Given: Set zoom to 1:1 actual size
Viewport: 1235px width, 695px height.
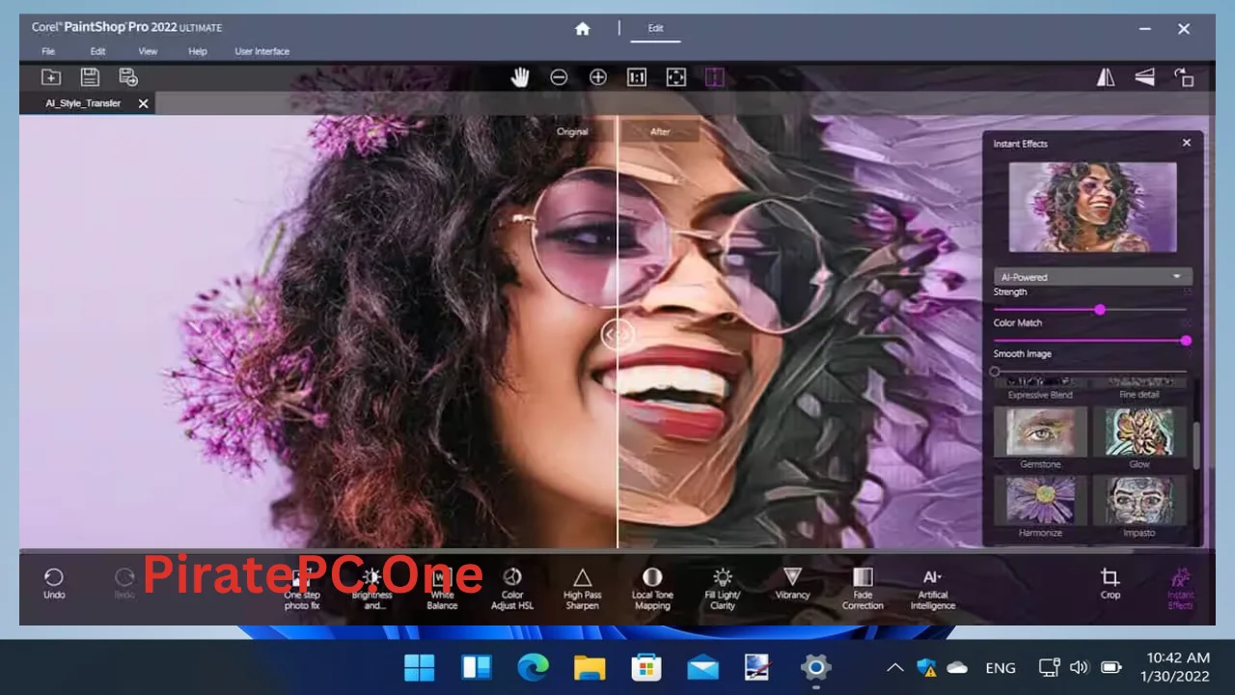Looking at the screenshot, I should click(637, 77).
